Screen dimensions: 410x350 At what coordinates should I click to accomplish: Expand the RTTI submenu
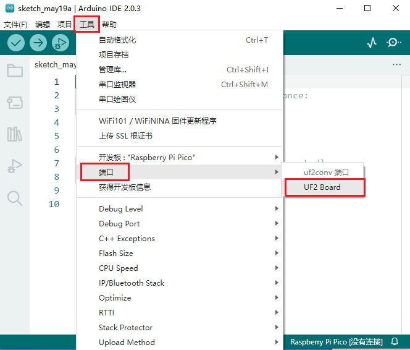(x=180, y=312)
